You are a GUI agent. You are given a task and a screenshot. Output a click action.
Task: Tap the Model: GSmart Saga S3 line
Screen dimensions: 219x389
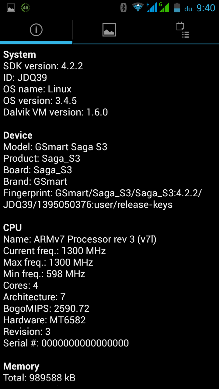(x=55, y=147)
